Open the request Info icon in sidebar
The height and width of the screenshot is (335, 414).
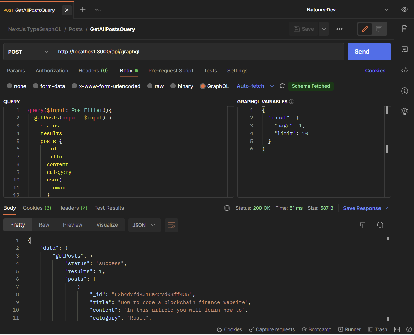(x=405, y=91)
